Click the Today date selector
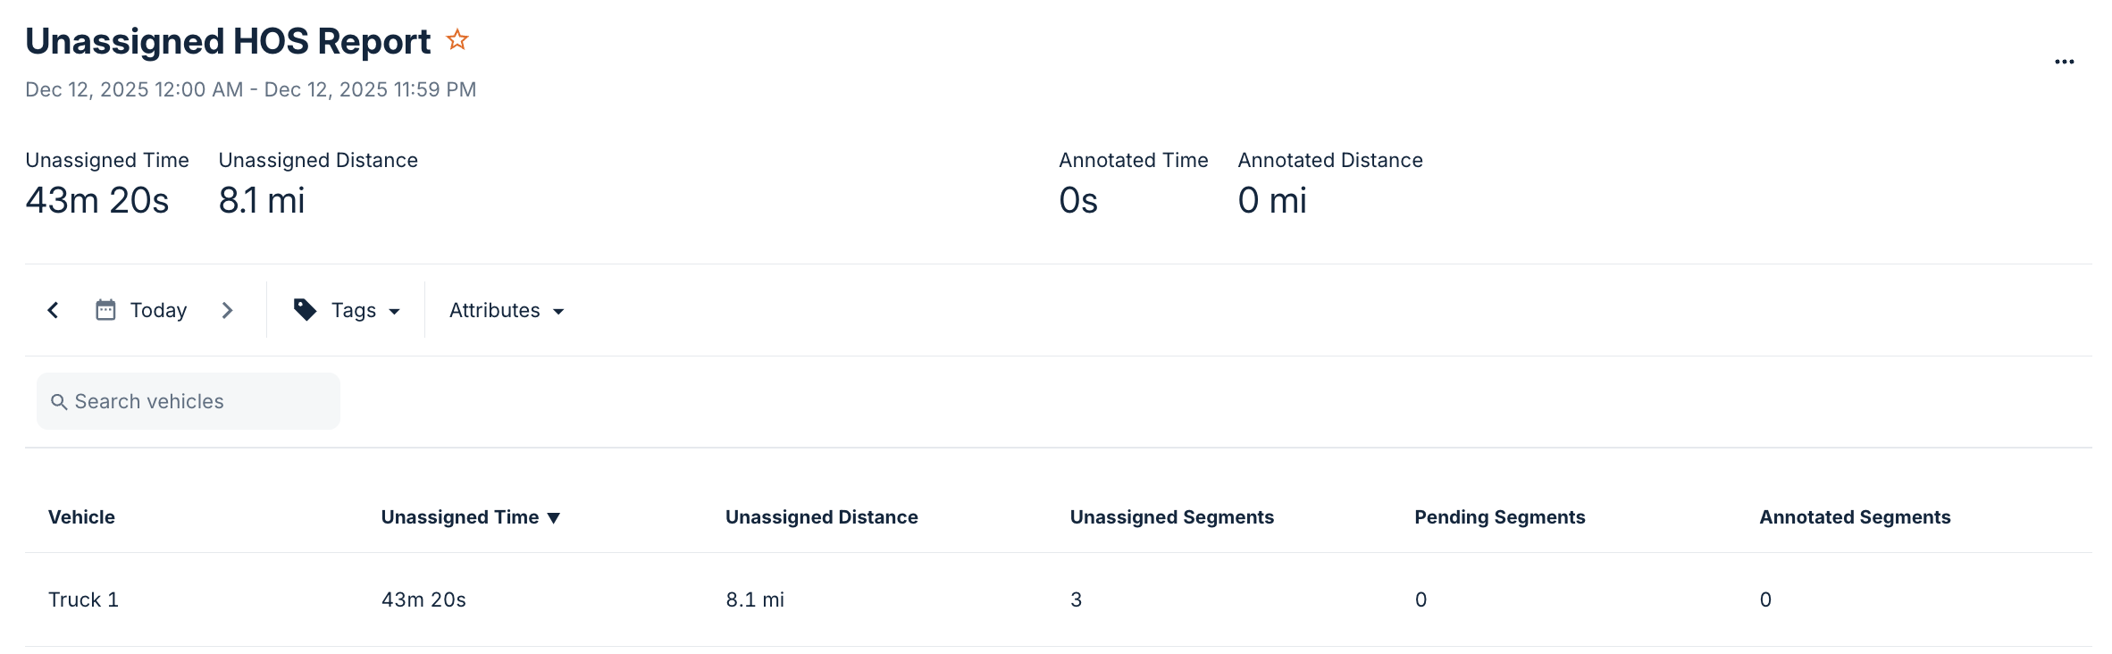This screenshot has width=2112, height=654. tap(159, 309)
